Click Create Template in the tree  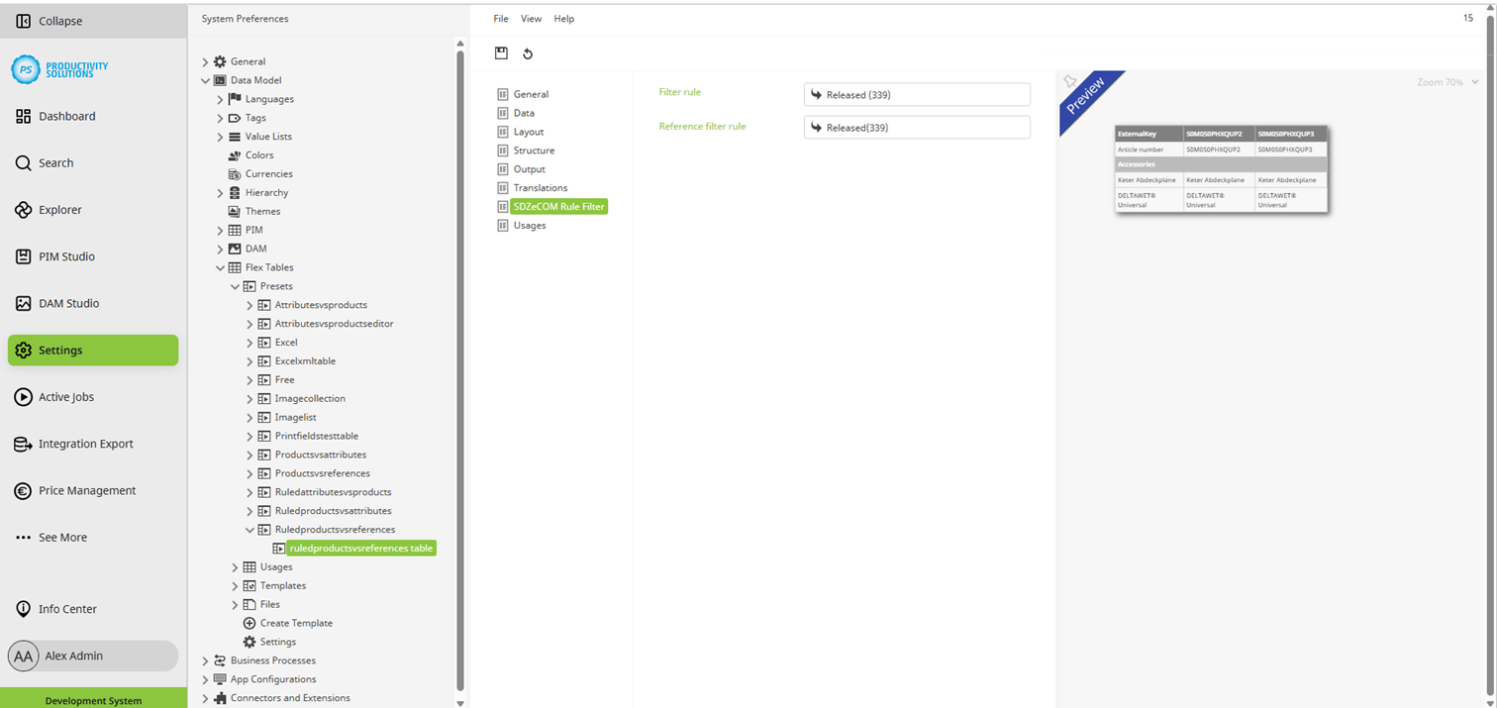[296, 623]
